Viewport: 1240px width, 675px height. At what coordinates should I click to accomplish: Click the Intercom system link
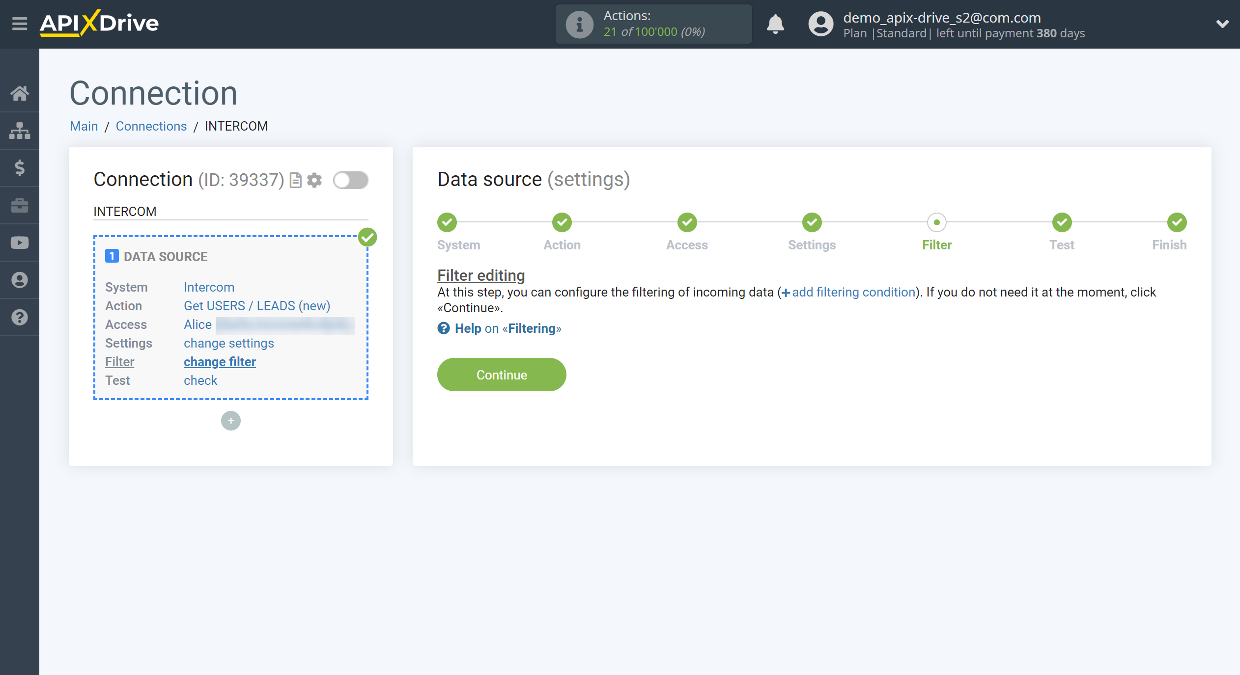[209, 287]
